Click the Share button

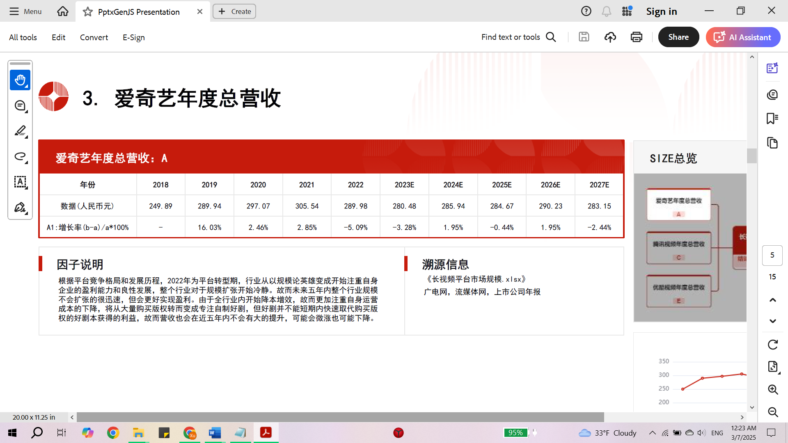[x=678, y=37]
